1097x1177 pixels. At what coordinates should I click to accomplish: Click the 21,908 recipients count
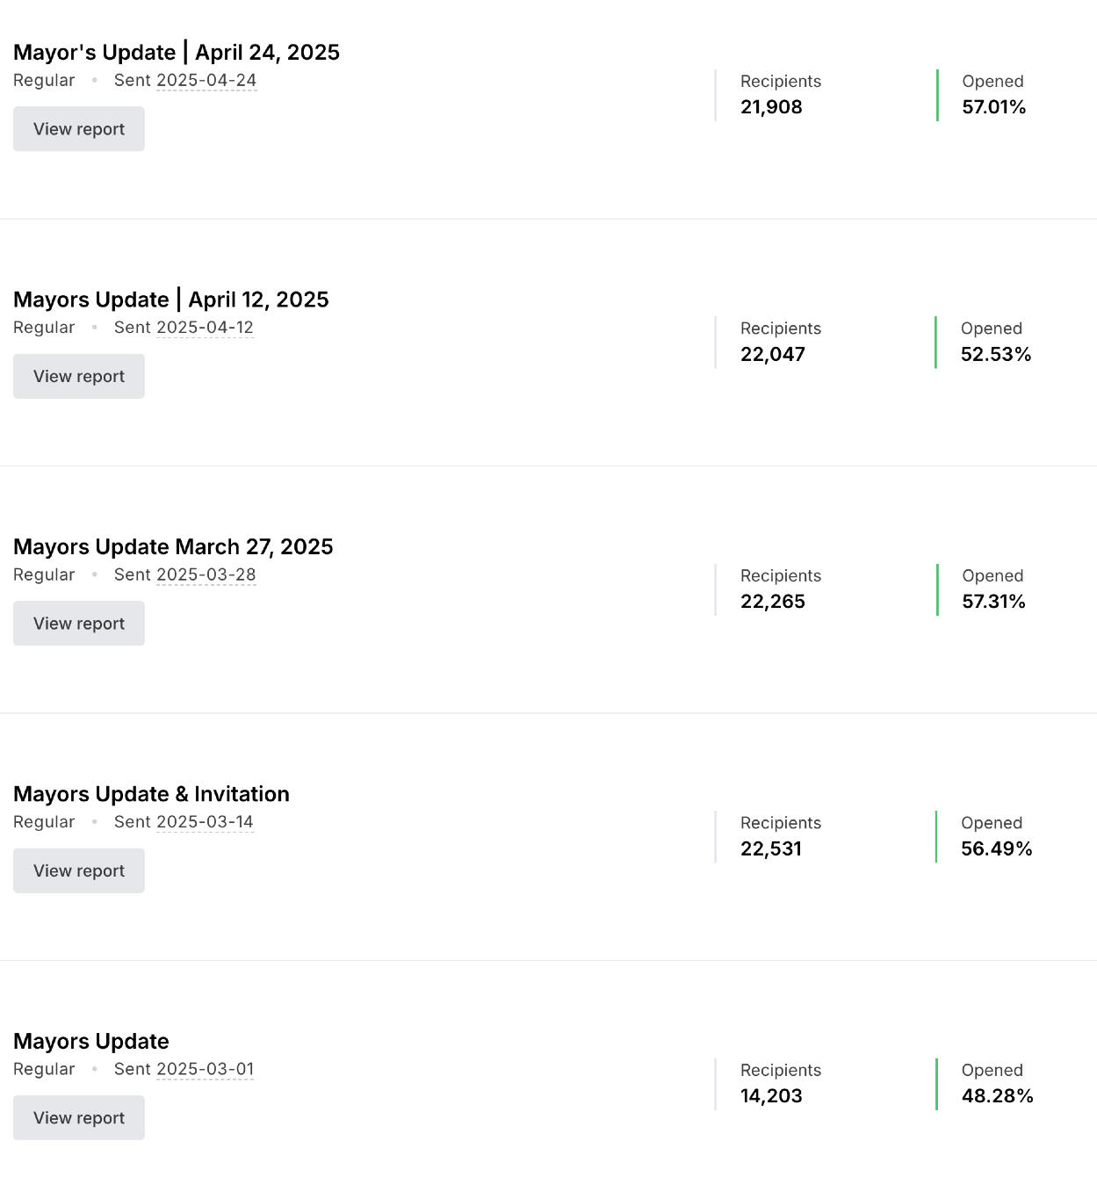coord(771,107)
